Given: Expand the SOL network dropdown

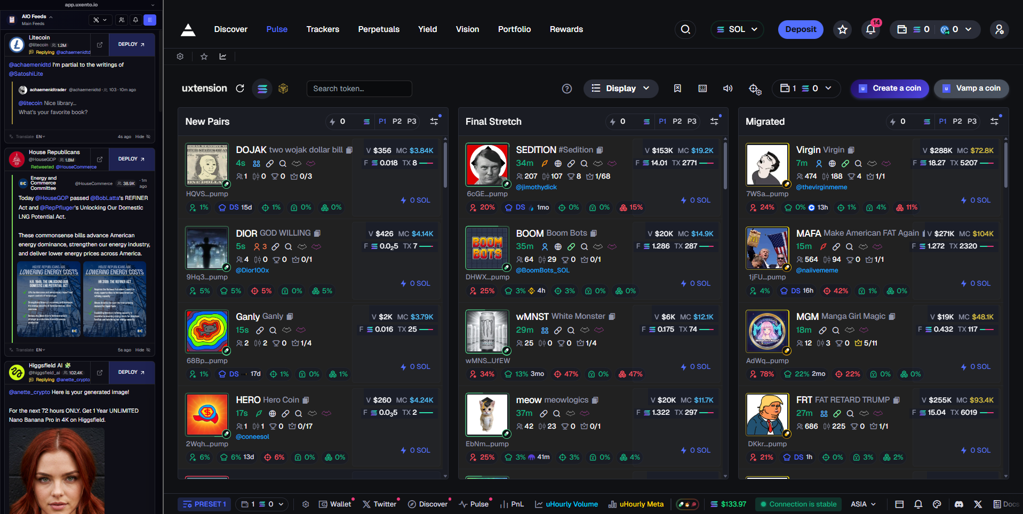Looking at the screenshot, I should tap(737, 29).
